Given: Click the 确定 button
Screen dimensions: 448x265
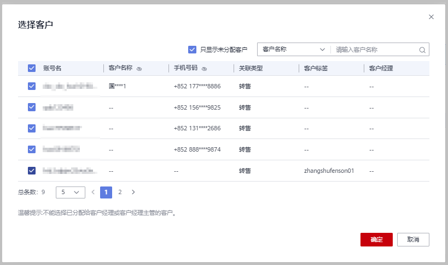Looking at the screenshot, I should click(x=376, y=239).
